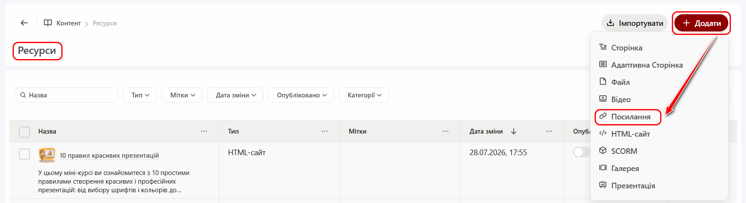Tick the select-all checkbox in the table header
The width and height of the screenshot is (746, 203).
[25, 131]
